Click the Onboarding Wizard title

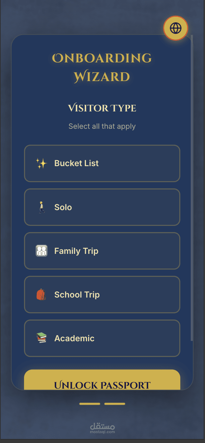click(102, 67)
